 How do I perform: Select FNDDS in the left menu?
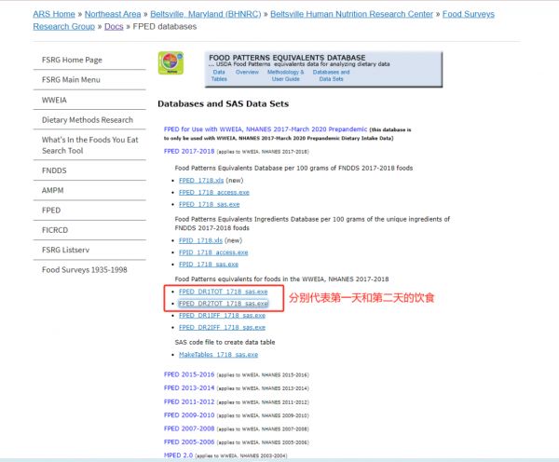pyautogui.click(x=55, y=170)
